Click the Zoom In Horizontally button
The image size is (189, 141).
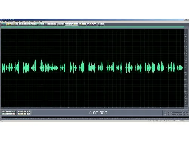pyautogui.click(x=19, y=112)
